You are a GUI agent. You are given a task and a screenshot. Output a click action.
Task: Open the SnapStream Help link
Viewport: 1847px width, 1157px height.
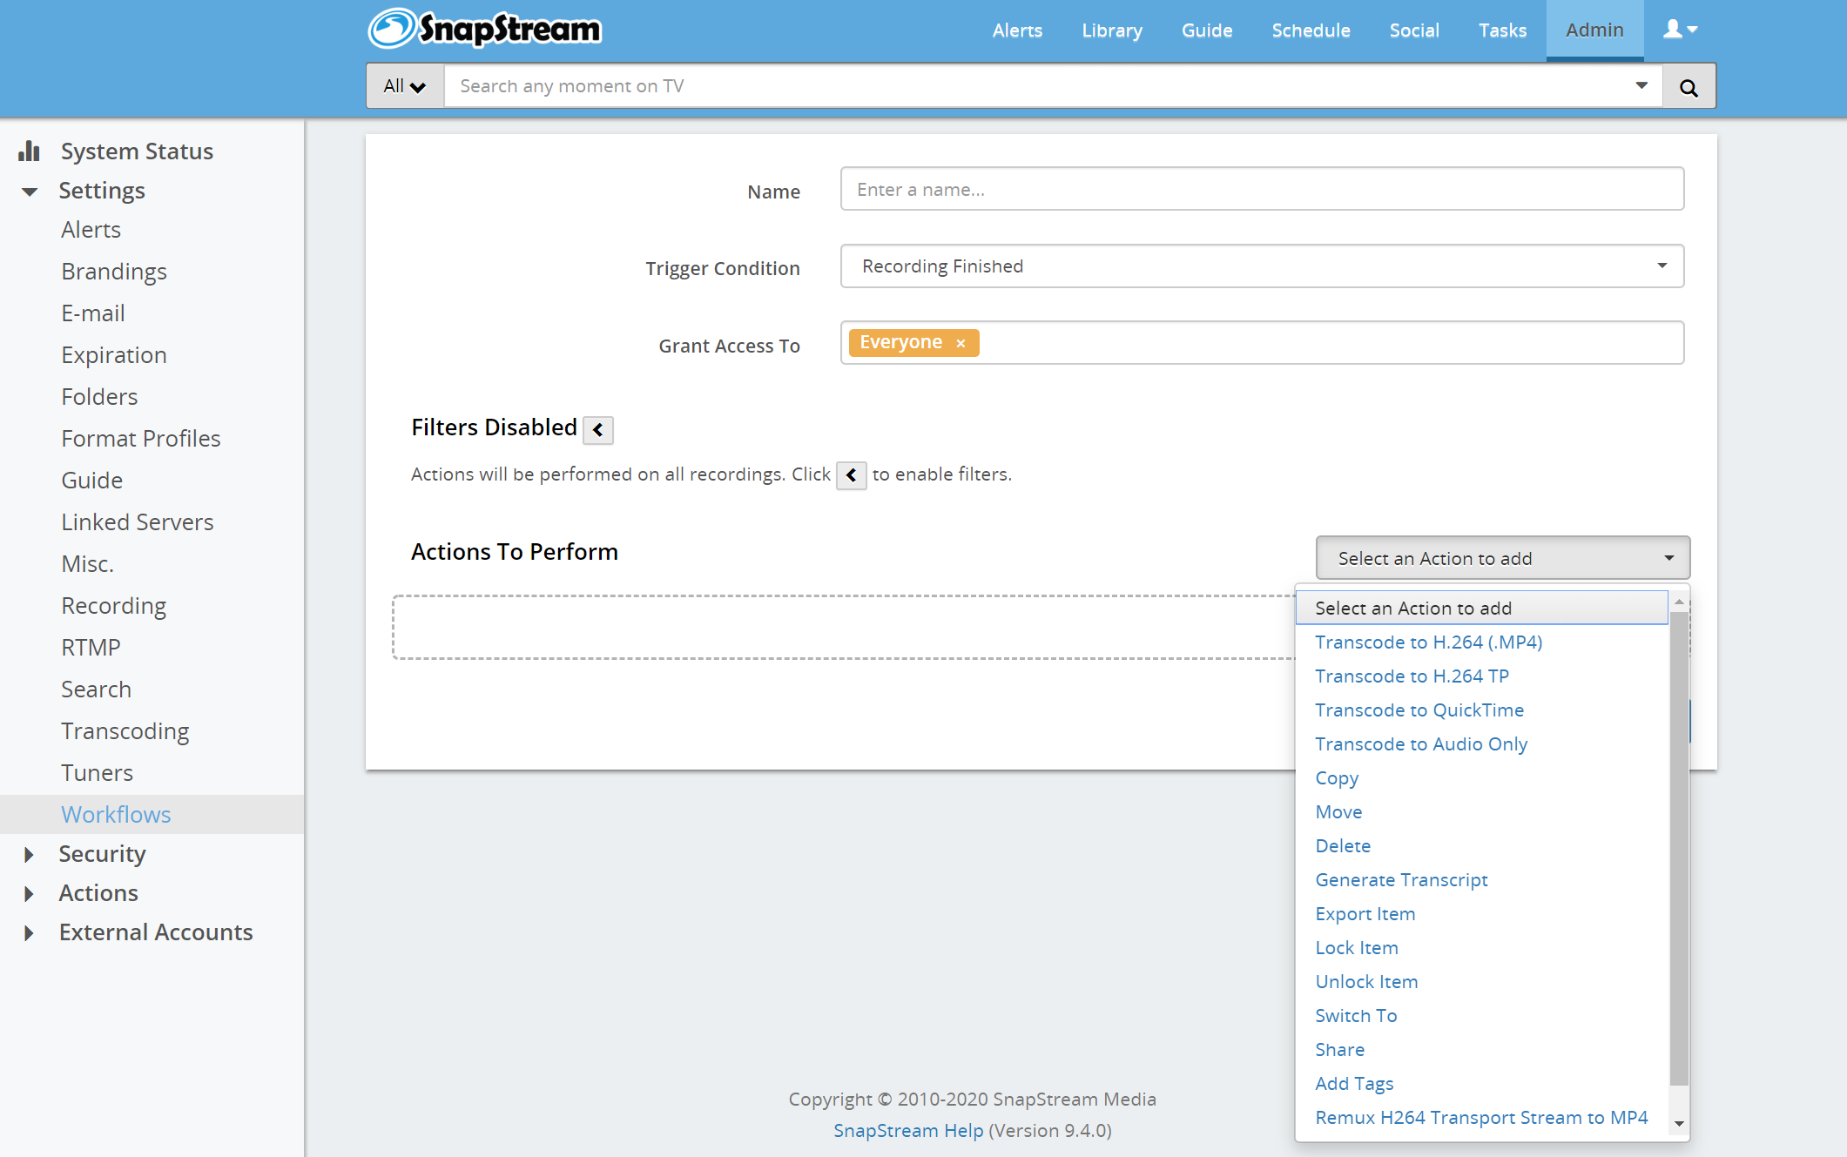coord(908,1131)
